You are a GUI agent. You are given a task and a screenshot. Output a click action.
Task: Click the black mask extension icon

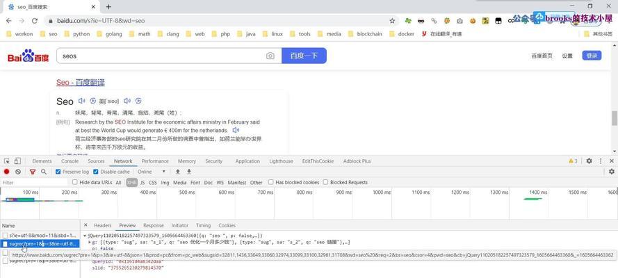tap(421, 21)
